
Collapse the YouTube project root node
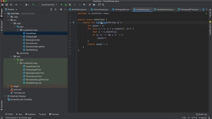tap(5, 14)
